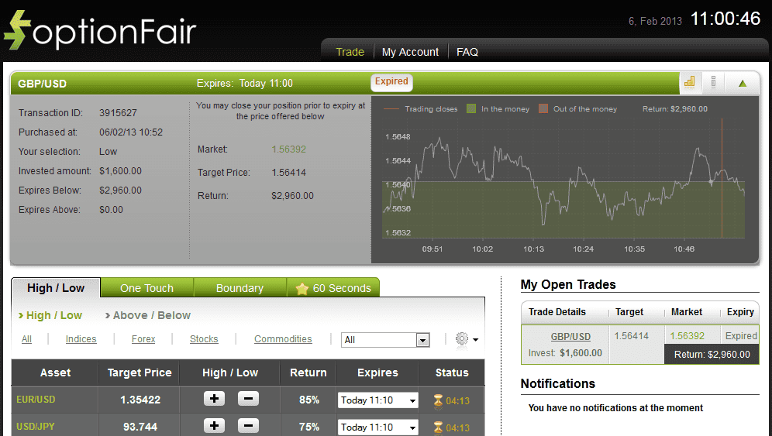Switch to the Boundary tab
The image size is (772, 436).
pyautogui.click(x=240, y=288)
